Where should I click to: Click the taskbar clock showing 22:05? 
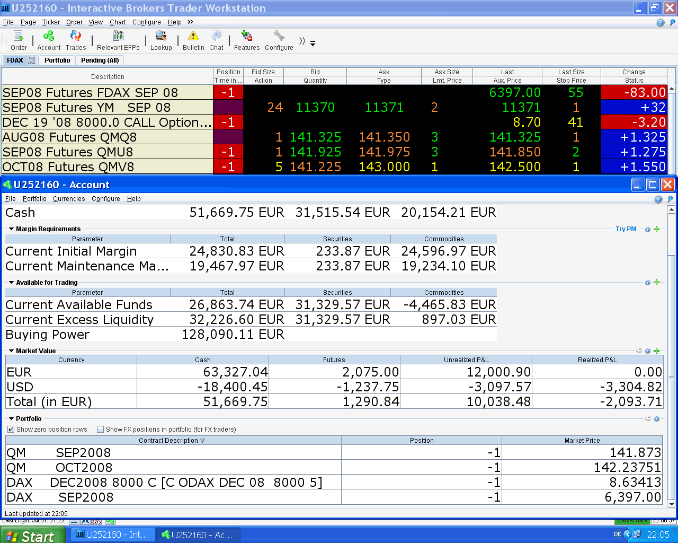point(658,535)
